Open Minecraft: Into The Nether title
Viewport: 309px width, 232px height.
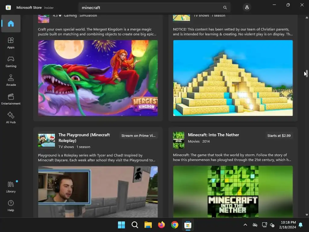tap(213, 135)
